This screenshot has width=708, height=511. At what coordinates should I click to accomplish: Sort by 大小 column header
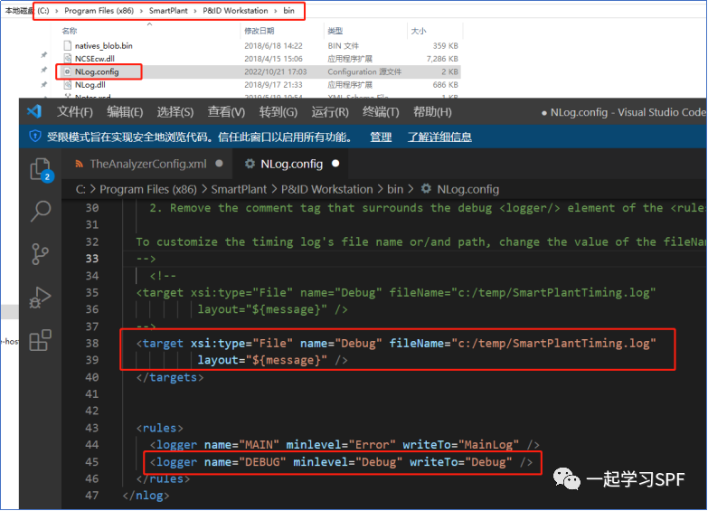(x=419, y=31)
